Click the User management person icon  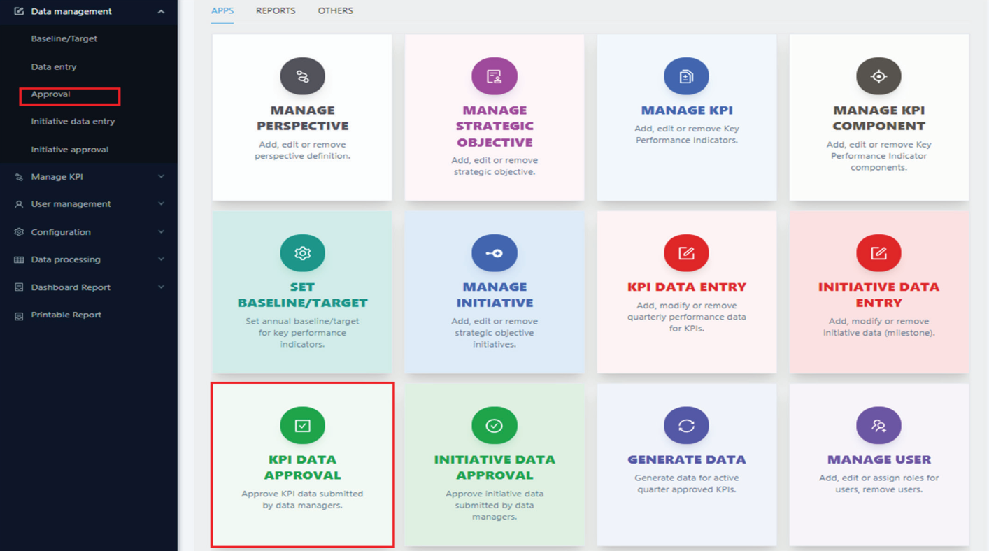pyautogui.click(x=19, y=204)
